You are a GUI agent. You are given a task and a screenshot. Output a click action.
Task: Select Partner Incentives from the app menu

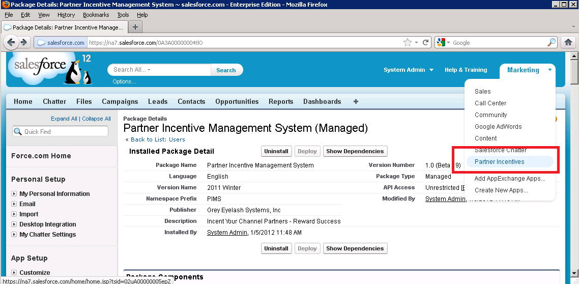click(x=499, y=162)
